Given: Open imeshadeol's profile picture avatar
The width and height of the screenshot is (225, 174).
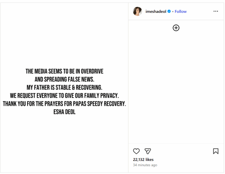Looking at the screenshot, I should coord(137,11).
